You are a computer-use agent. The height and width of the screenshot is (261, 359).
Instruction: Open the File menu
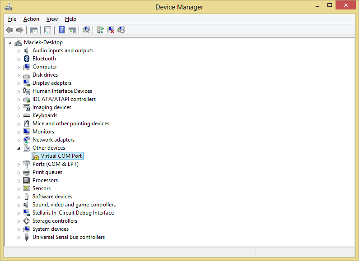click(12, 19)
